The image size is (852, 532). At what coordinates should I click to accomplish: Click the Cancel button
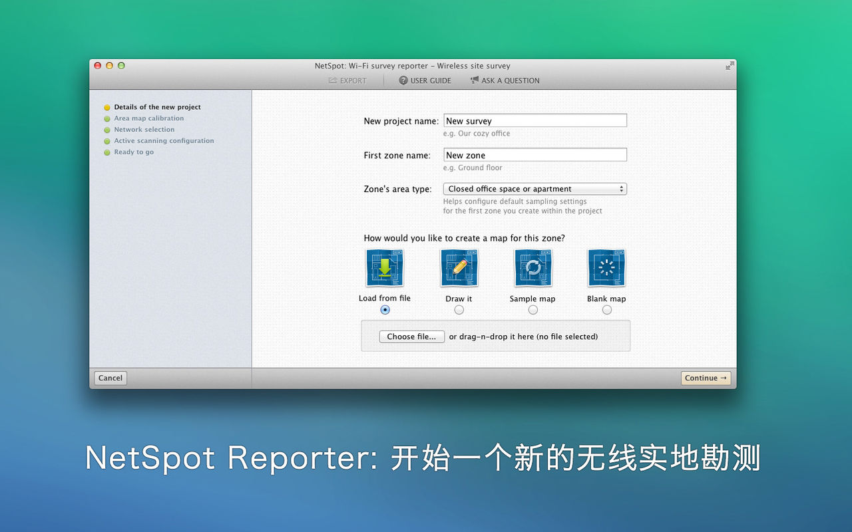tap(110, 378)
